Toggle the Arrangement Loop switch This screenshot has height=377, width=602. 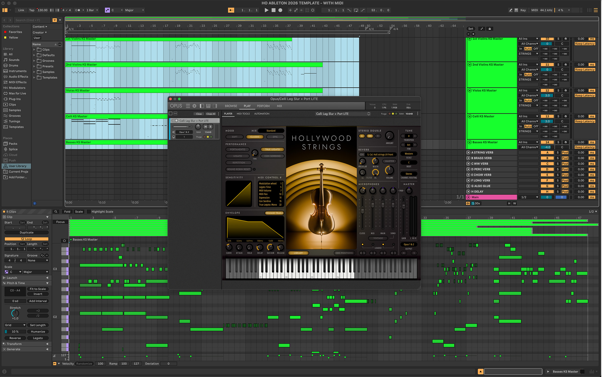356,10
